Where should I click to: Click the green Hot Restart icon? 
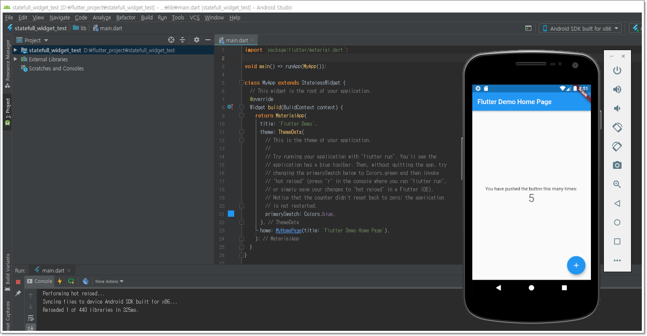(x=71, y=281)
